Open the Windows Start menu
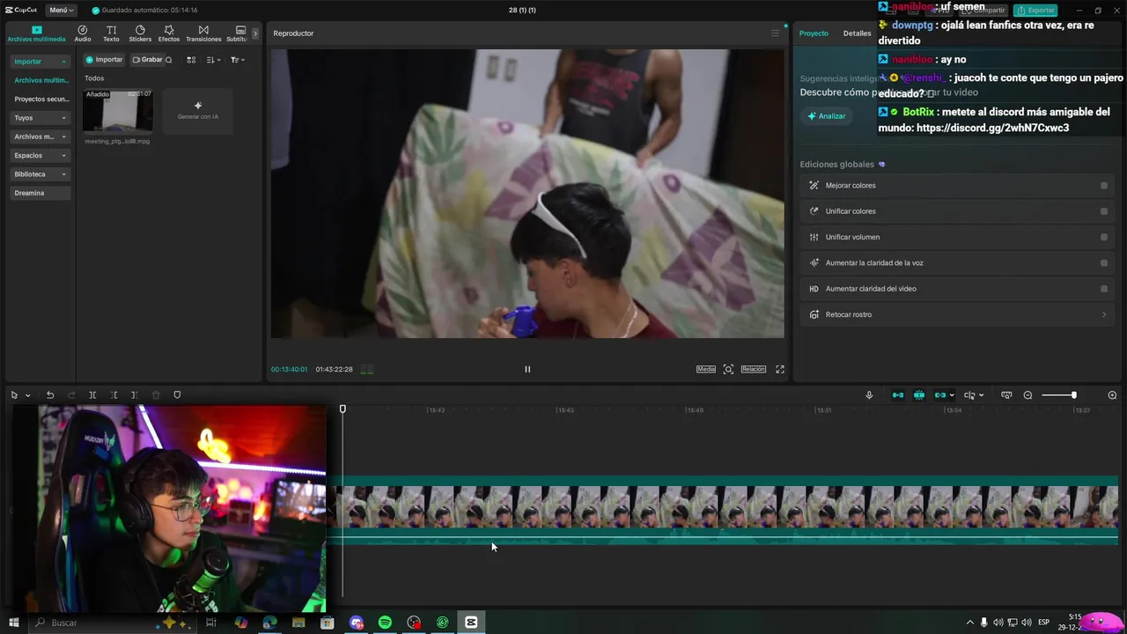The image size is (1127, 634). 13,623
